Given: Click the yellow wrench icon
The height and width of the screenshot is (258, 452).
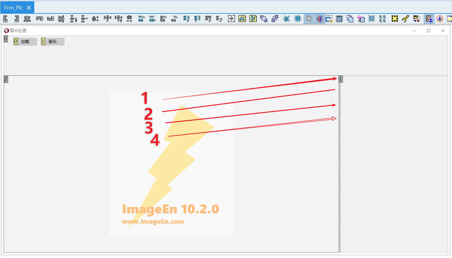Looking at the screenshot, I should point(405,19).
